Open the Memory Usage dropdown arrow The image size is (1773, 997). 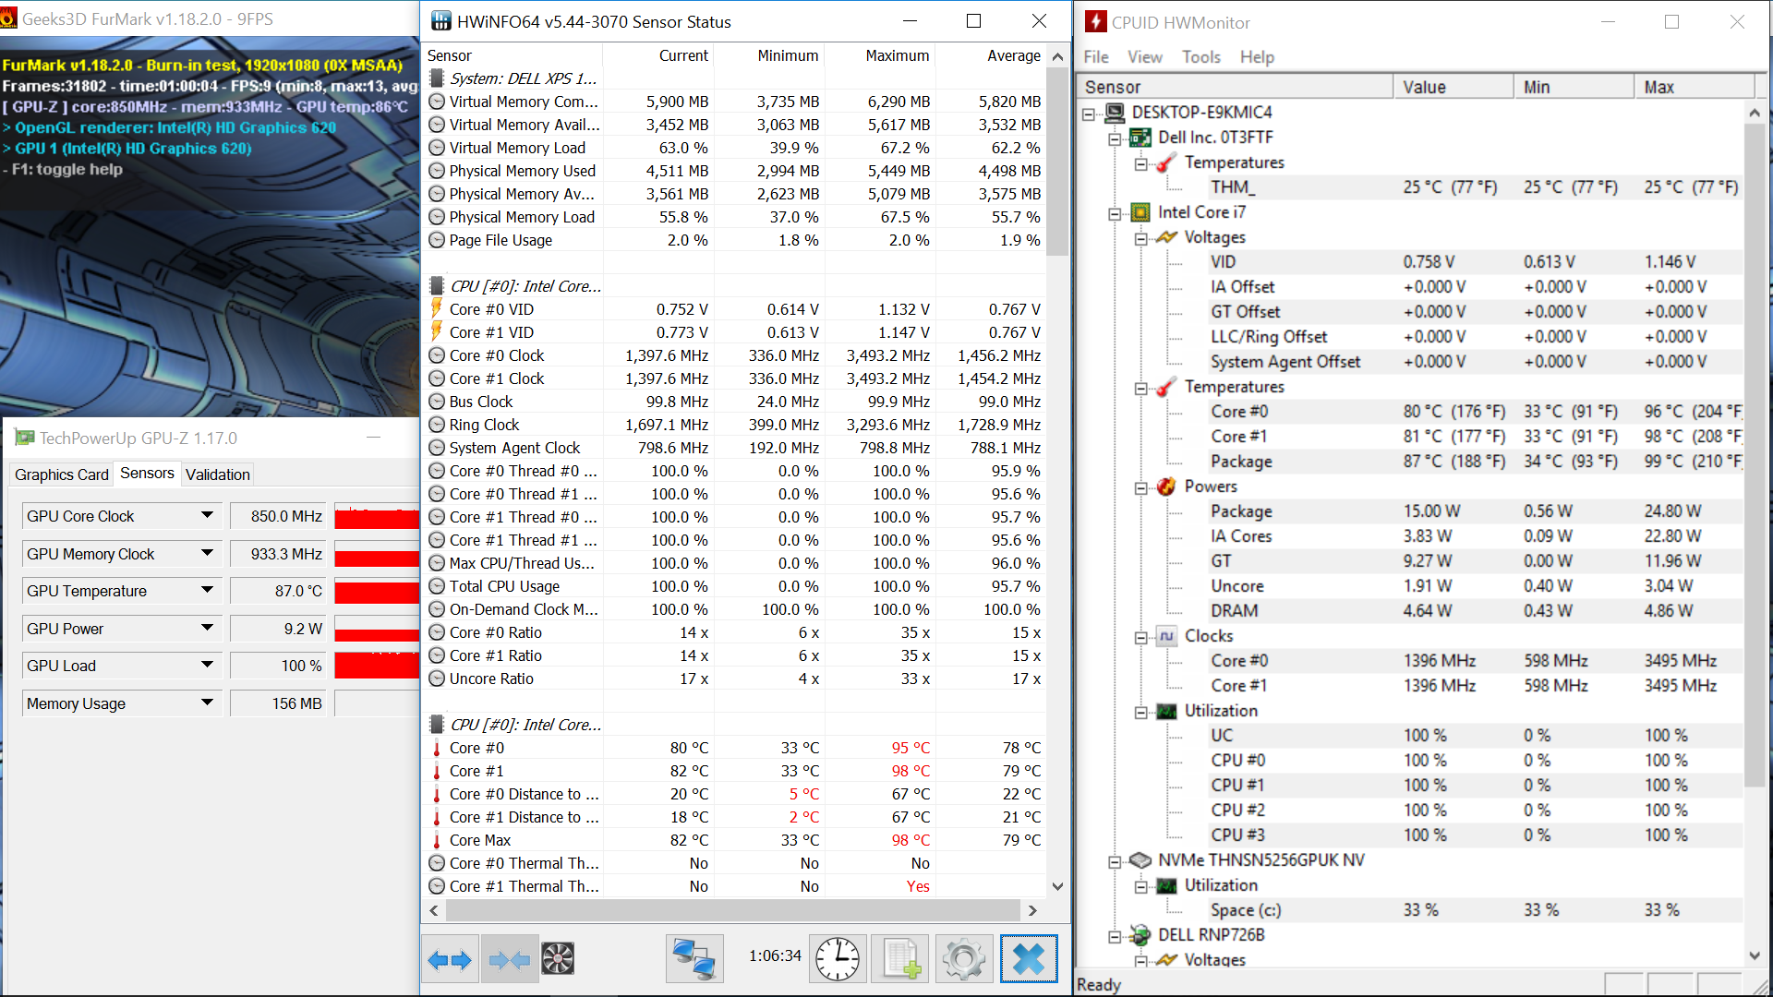(x=207, y=703)
